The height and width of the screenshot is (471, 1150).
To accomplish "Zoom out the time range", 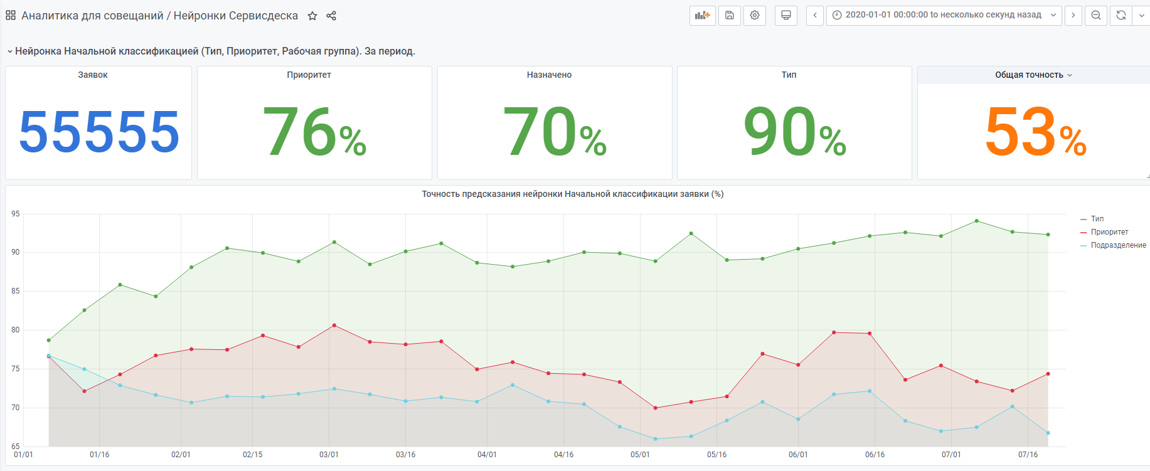I will coord(1096,15).
